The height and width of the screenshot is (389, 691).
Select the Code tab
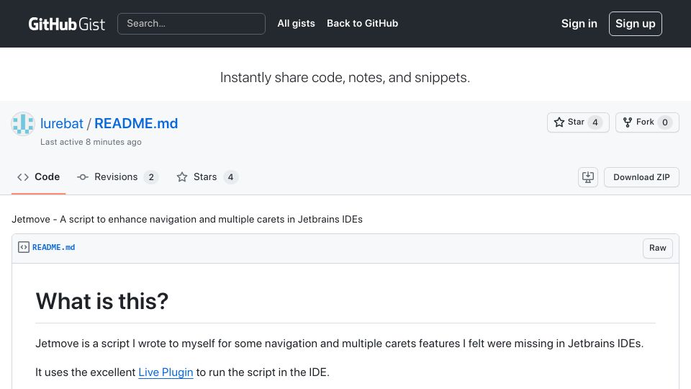[x=38, y=177]
